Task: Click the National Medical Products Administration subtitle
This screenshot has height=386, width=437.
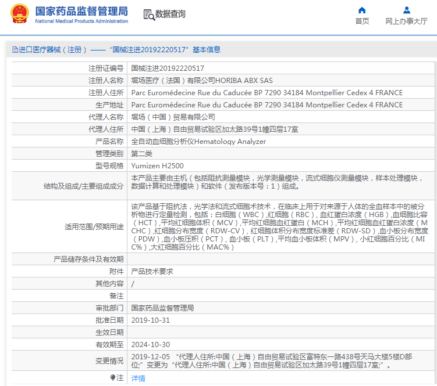Action: click(81, 21)
